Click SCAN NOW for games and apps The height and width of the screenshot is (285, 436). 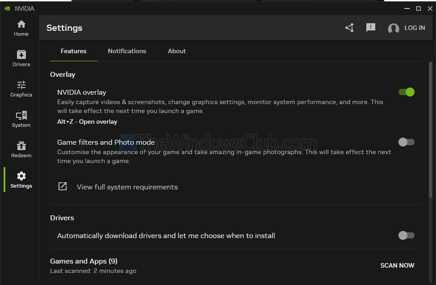[x=397, y=265]
